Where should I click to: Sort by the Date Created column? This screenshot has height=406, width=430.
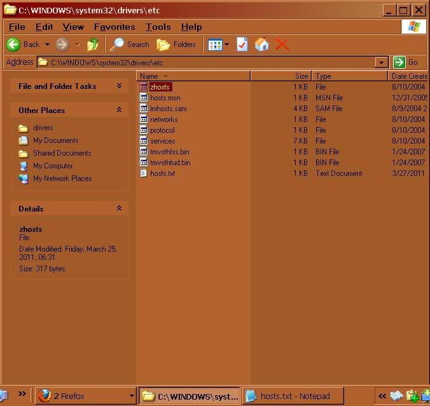409,76
